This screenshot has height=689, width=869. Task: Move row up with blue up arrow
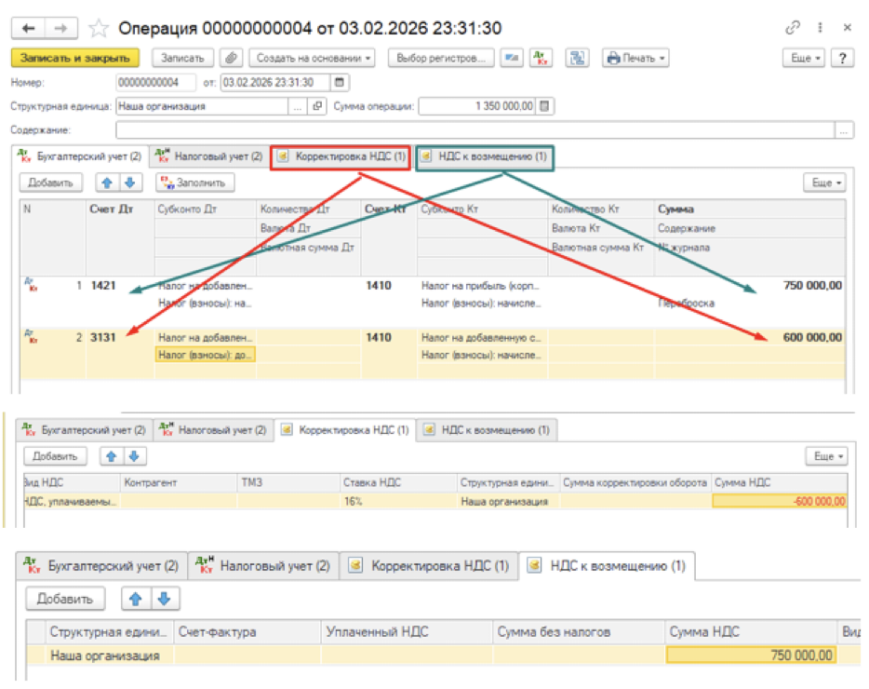[110, 182]
